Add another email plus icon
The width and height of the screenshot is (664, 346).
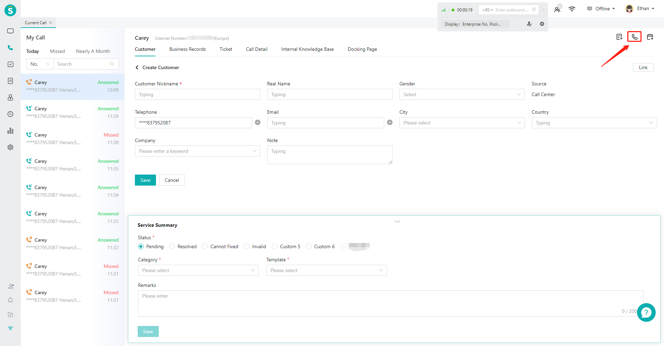pos(390,122)
